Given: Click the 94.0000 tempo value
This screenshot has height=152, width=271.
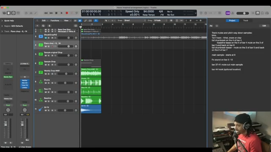Looking at the screenshot, I should point(149,11).
